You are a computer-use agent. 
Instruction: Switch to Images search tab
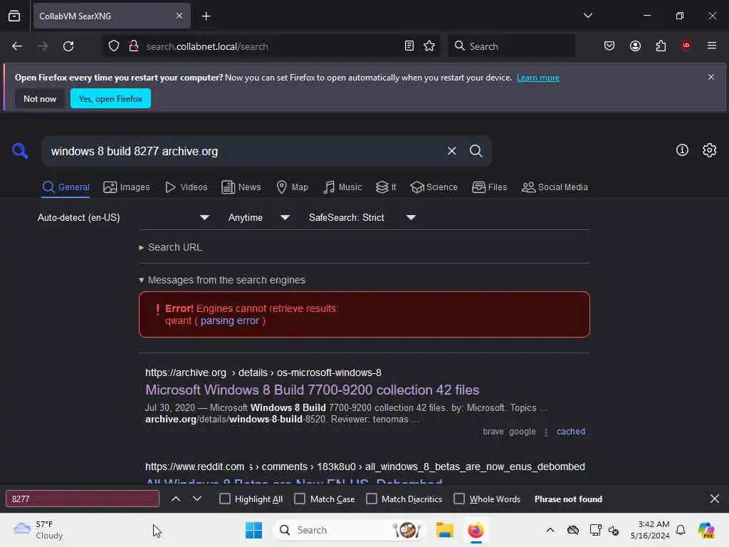[x=127, y=187]
